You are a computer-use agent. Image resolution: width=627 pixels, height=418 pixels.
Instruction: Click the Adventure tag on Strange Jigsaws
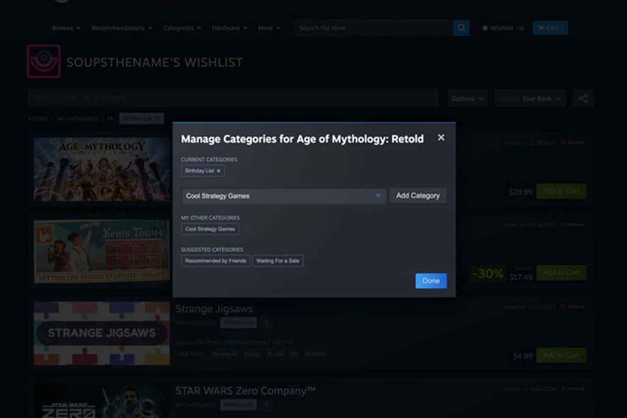(224, 354)
